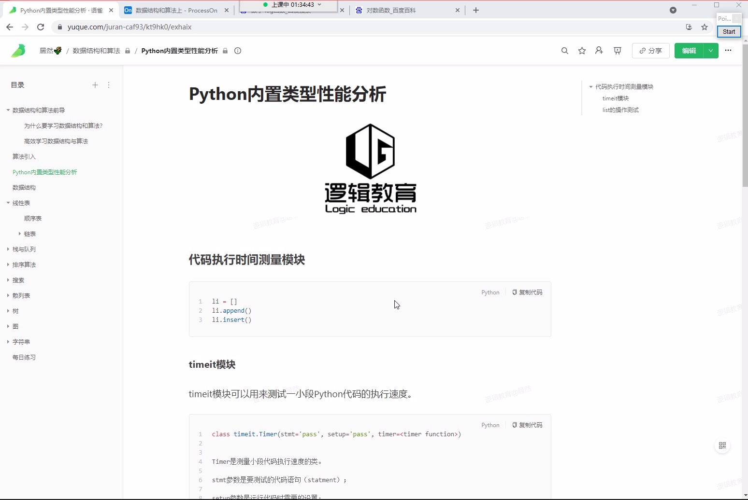Click the 分享 share button
748x500 pixels.
650,51
